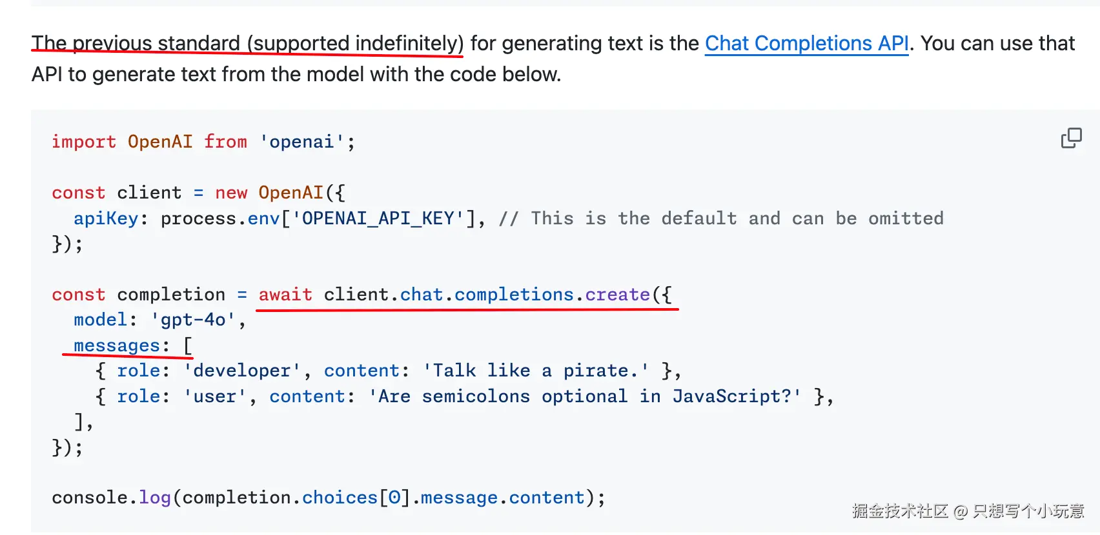Click the create method name
The height and width of the screenshot is (535, 1100).
click(x=617, y=295)
